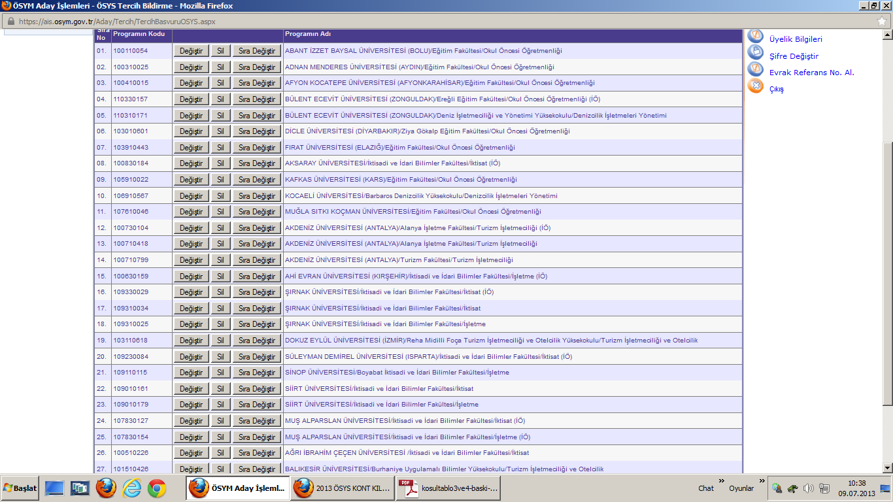Click the Show Desktop quick launch icon
The image size is (893, 502).
pos(55,488)
